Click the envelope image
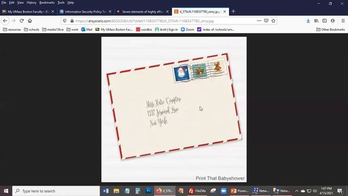Screen dimensions: 348x196 [174, 109]
